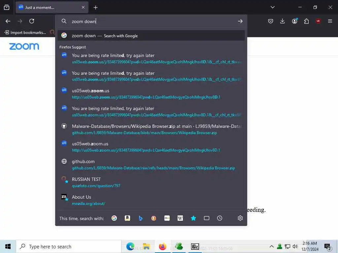Open the first us05web.zoom.us suggestion

coord(151,94)
